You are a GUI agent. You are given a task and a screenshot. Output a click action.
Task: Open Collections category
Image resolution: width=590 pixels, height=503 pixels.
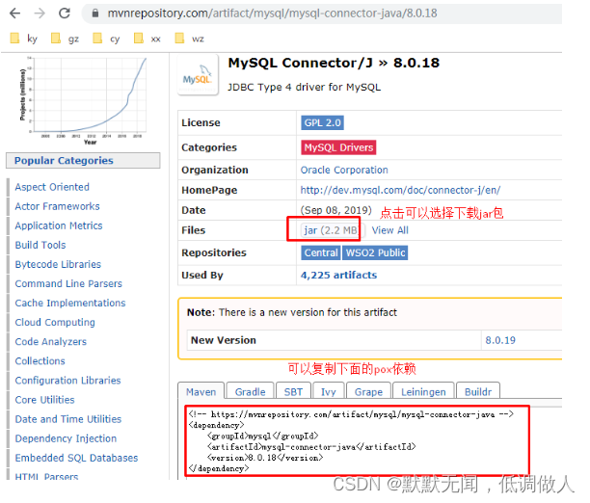tap(40, 360)
